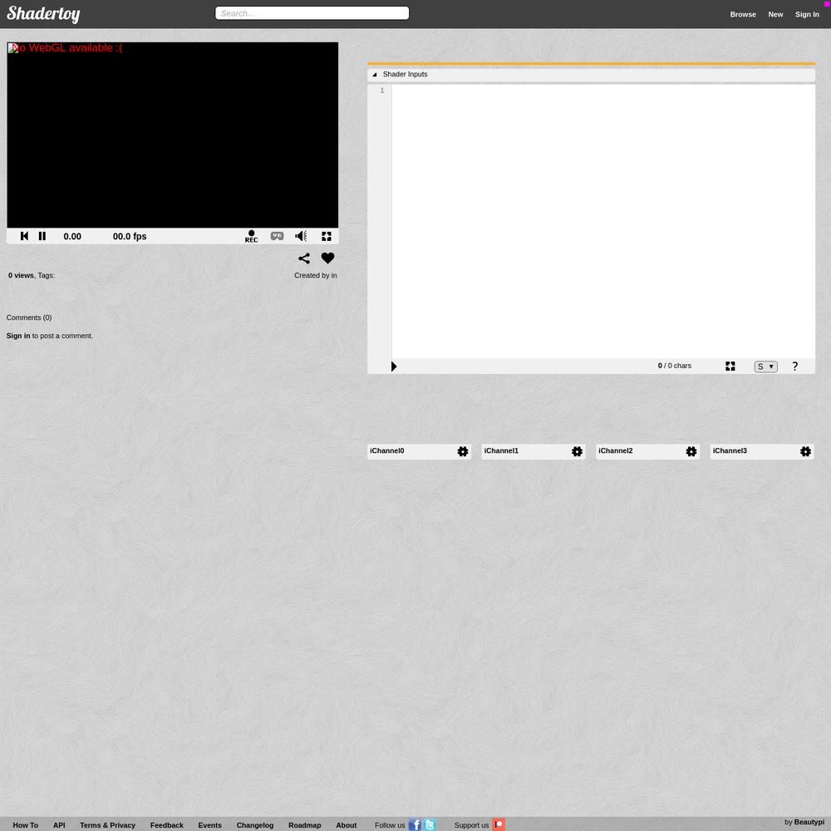Follow on Facebook icon
The image size is (831, 831).
tap(415, 824)
